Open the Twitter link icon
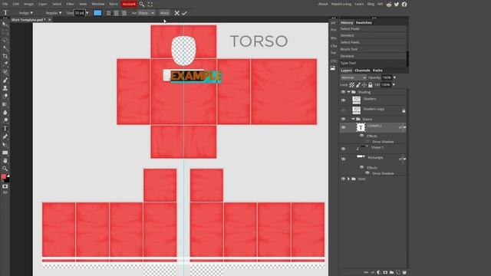Viewport: 491px width, 276px height. 397,5
